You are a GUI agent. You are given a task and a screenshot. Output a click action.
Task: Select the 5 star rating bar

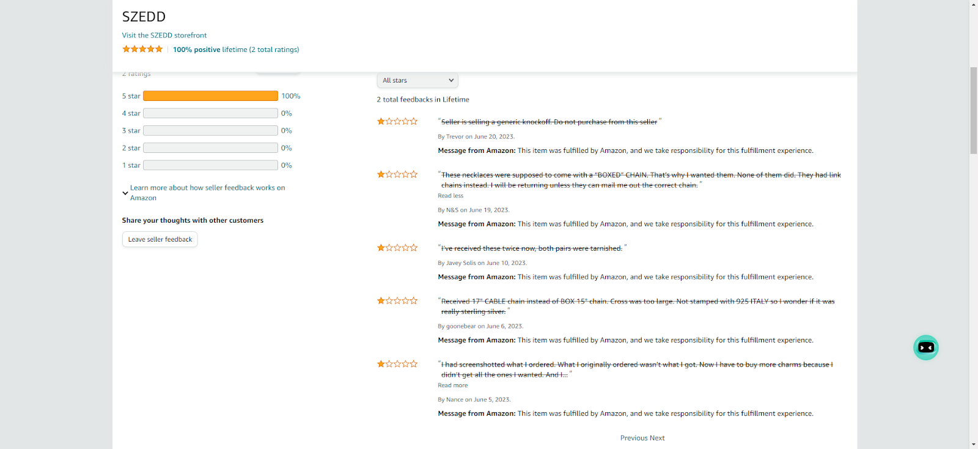(x=210, y=96)
